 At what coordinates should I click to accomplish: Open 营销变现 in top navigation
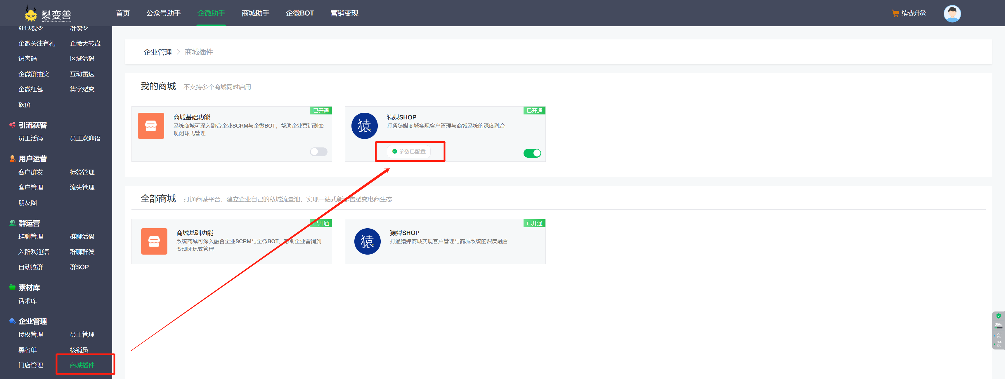click(x=344, y=13)
